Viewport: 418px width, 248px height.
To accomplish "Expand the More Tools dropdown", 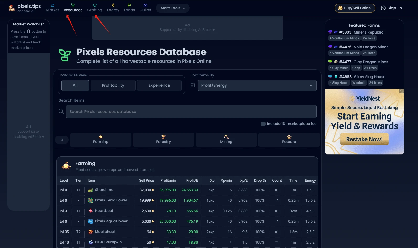I will click(173, 8).
